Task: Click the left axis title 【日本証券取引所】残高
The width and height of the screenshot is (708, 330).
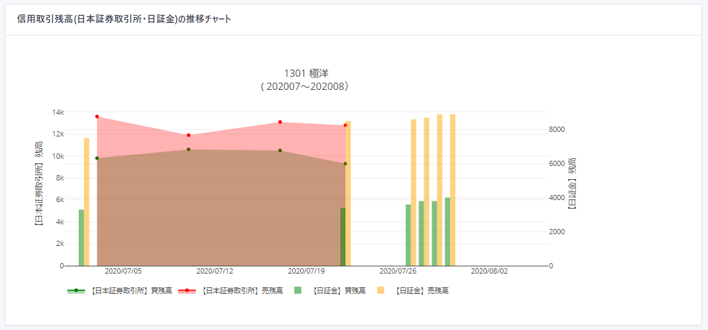Action: pyautogui.click(x=39, y=184)
